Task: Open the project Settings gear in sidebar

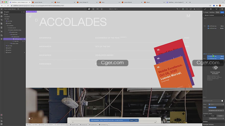Action: click(x=2, y=39)
